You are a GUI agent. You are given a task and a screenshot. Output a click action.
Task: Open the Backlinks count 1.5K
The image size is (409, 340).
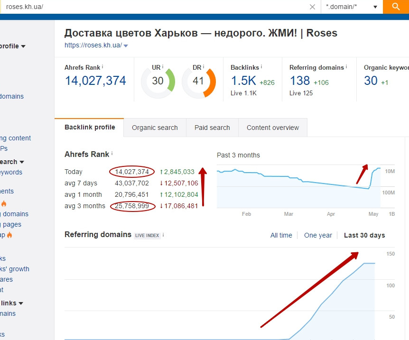coord(243,81)
